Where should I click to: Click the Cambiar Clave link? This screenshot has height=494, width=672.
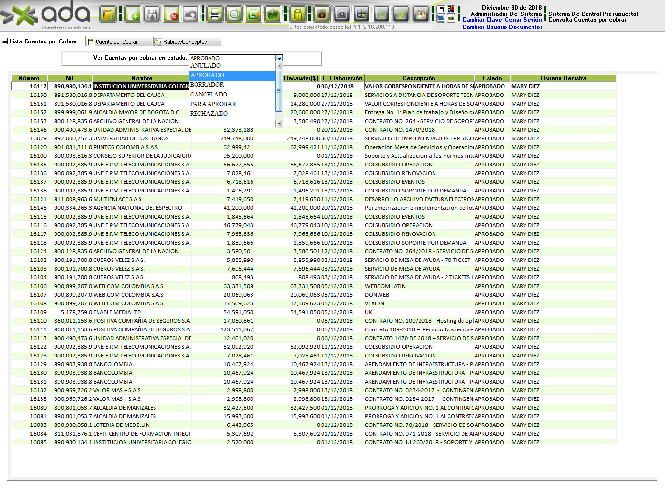(482, 20)
